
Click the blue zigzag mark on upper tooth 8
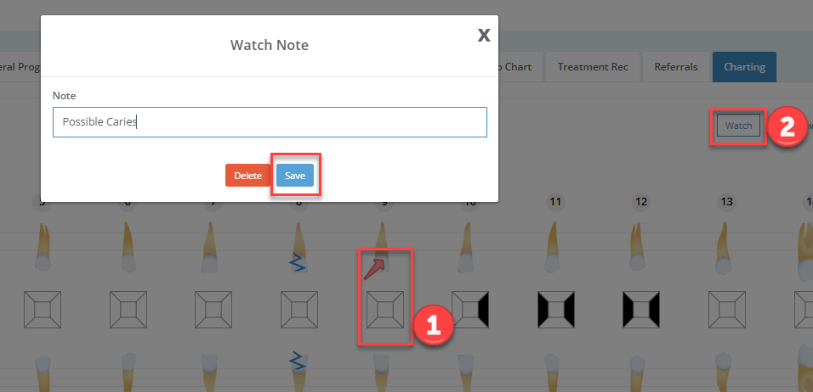(298, 263)
